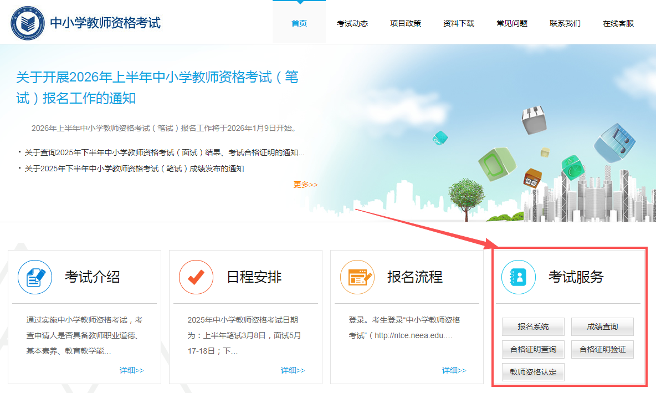Click the 考试服务 notebook icon

[519, 277]
